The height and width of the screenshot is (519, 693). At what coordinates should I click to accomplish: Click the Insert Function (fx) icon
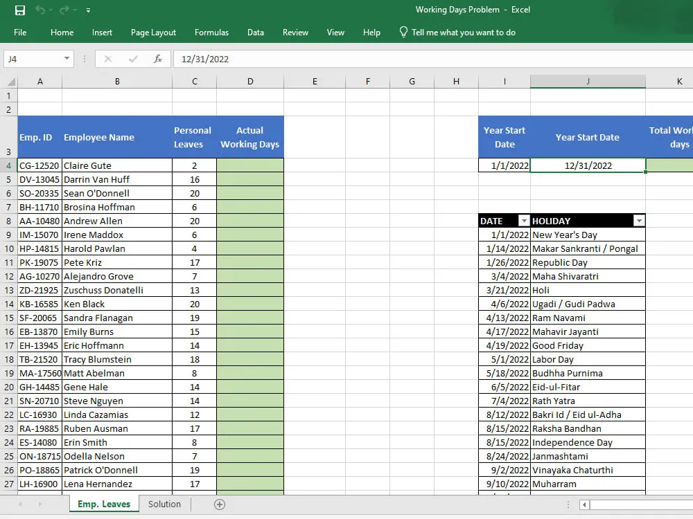pos(158,59)
